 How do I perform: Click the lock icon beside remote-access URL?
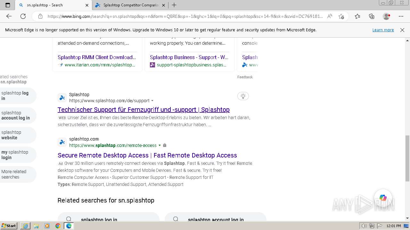tap(165, 145)
